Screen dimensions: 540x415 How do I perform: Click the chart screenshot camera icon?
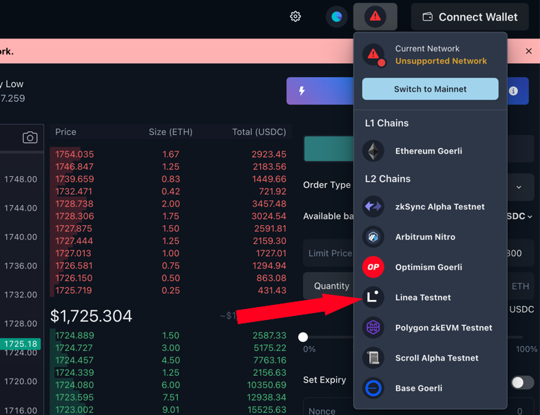(30, 138)
